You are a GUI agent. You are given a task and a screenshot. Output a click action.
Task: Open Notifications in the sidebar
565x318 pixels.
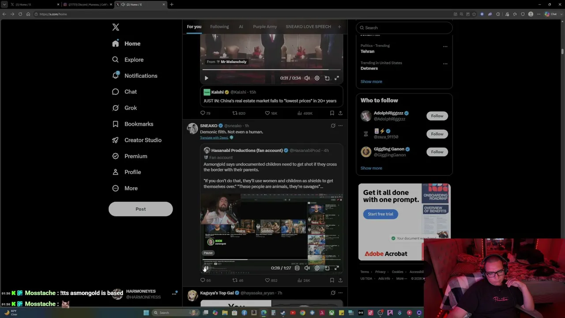point(135,76)
